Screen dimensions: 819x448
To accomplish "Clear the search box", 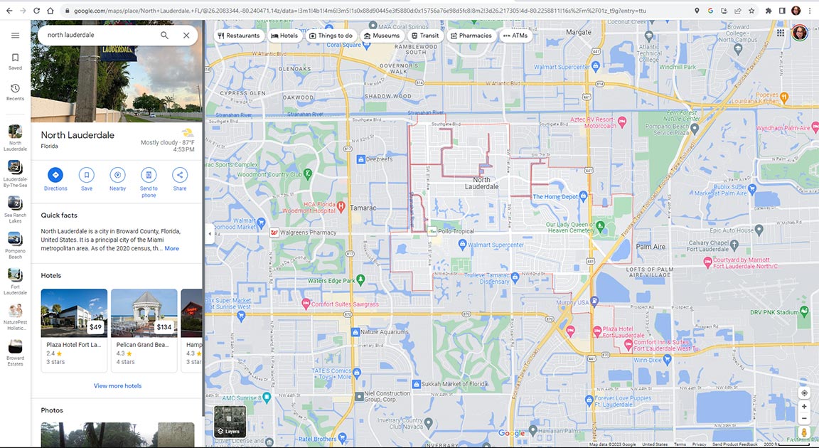I will tap(186, 34).
